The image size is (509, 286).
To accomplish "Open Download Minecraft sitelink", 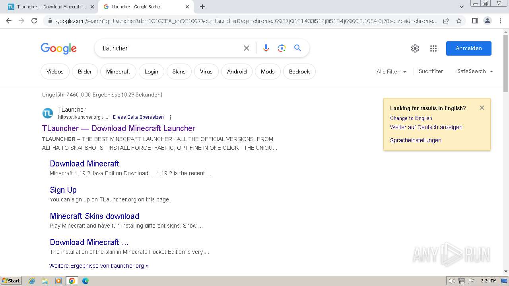I will coord(84,164).
